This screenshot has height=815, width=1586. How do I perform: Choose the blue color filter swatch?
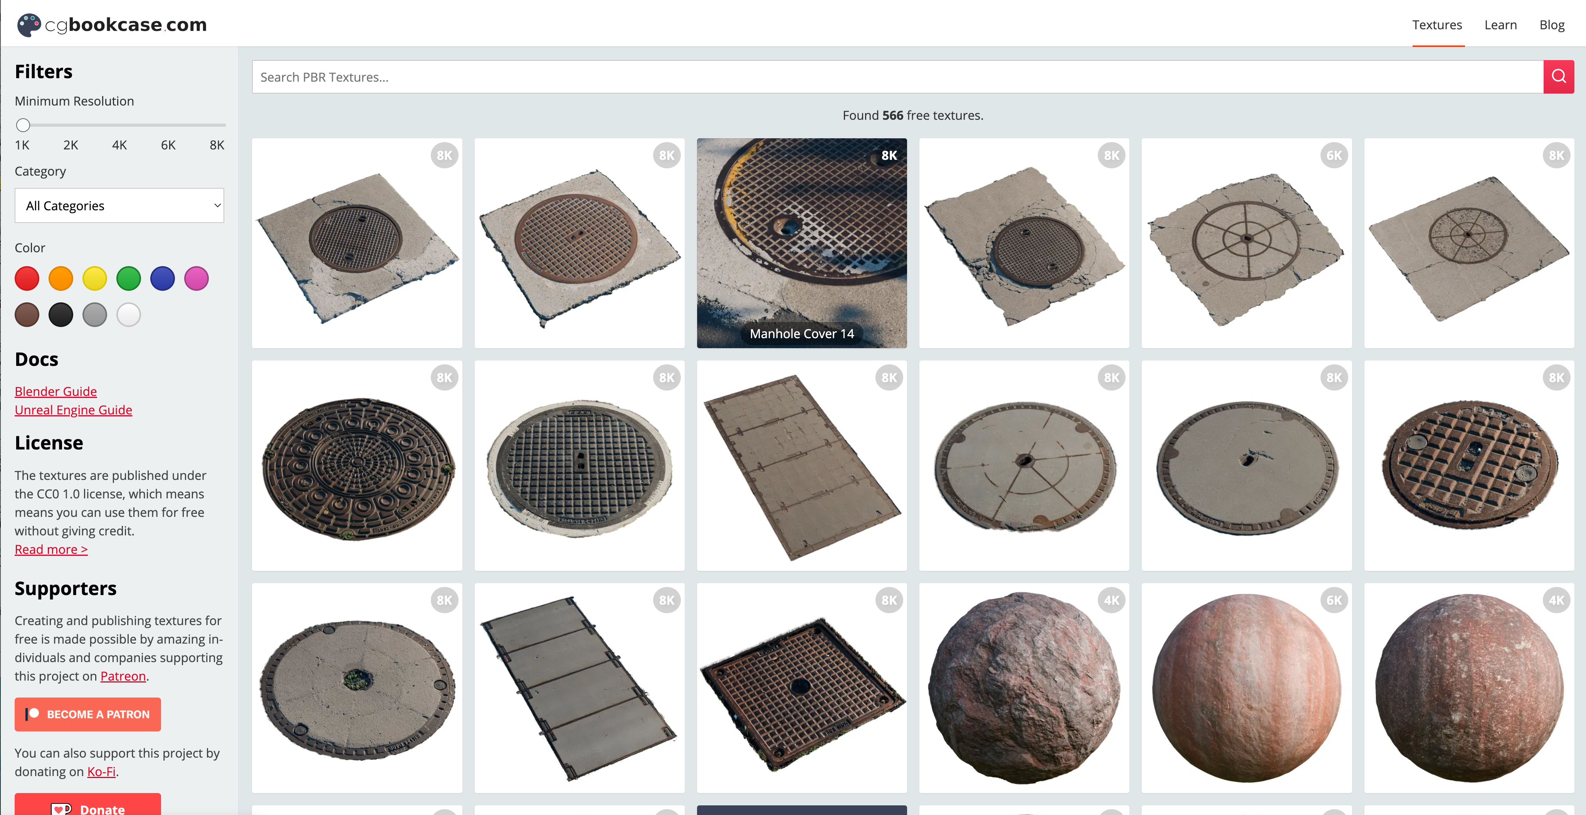click(163, 279)
